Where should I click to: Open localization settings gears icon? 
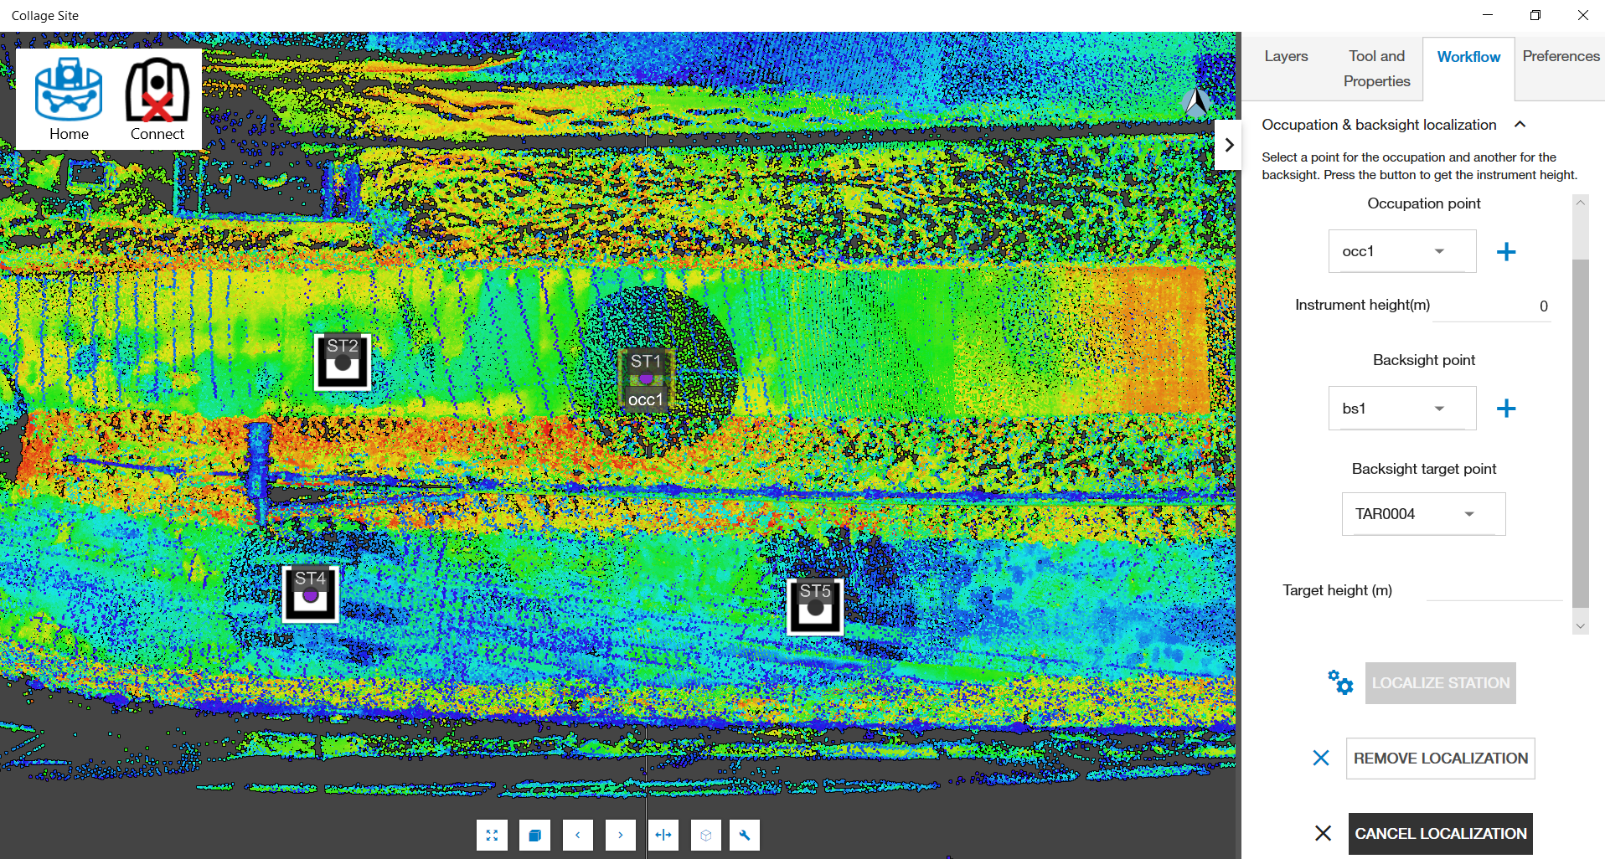pyautogui.click(x=1339, y=682)
